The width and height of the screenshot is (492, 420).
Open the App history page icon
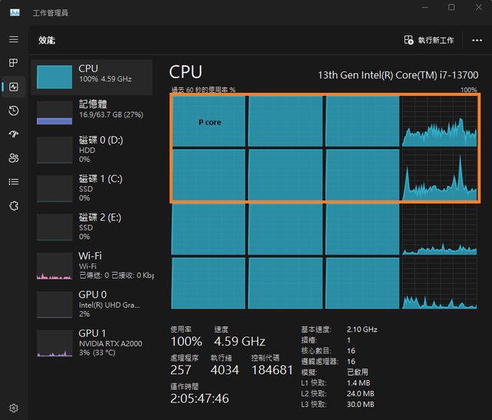[x=14, y=111]
